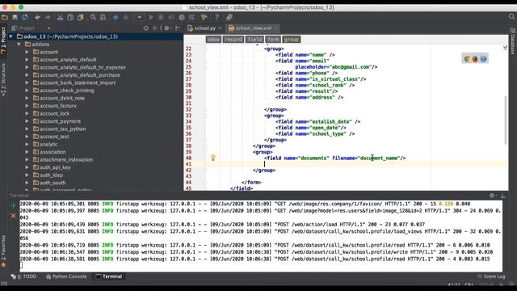Click the record breadcrumb
The height and width of the screenshot is (291, 517).
click(x=233, y=40)
